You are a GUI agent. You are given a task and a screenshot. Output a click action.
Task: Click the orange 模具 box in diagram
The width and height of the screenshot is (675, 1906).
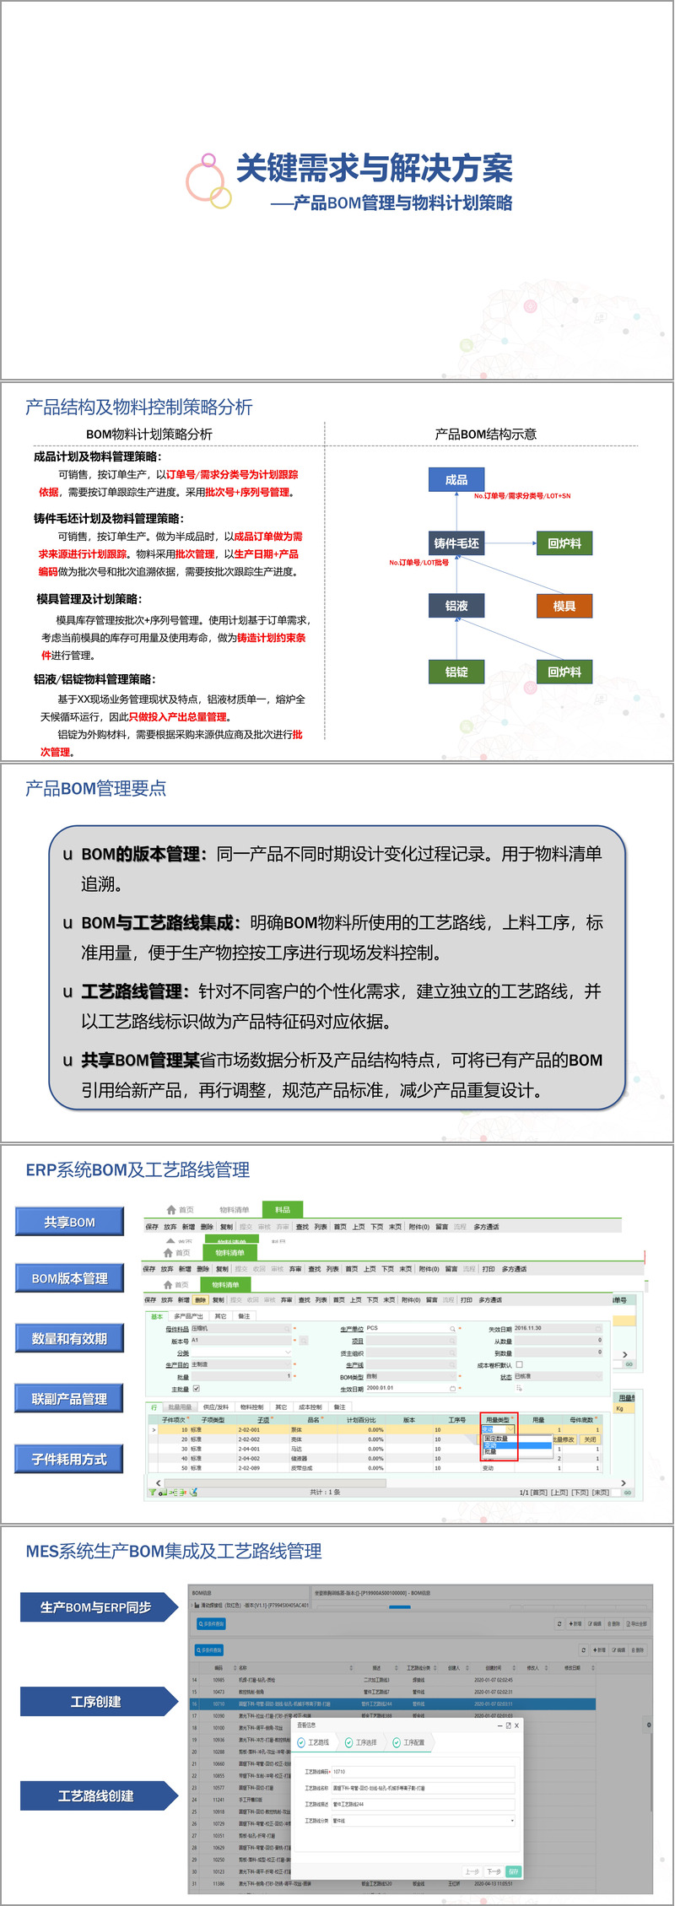564,606
